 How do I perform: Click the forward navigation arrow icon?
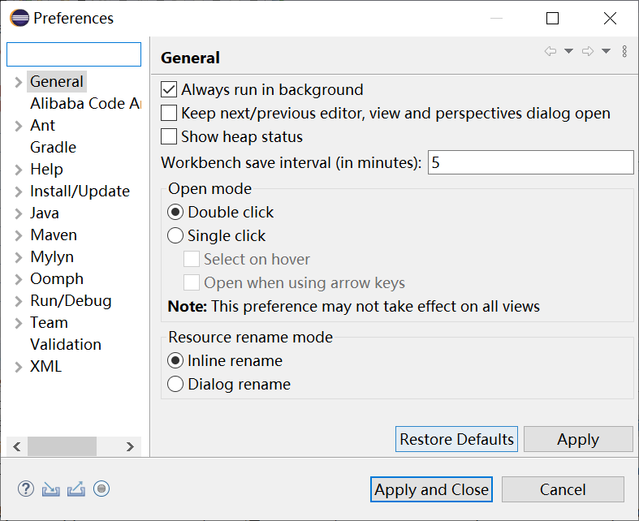point(588,51)
